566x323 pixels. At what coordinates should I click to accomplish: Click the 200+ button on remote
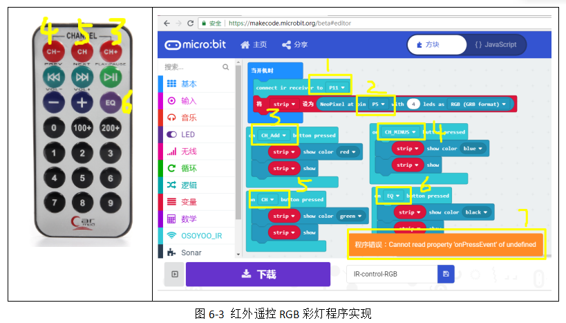coord(111,128)
